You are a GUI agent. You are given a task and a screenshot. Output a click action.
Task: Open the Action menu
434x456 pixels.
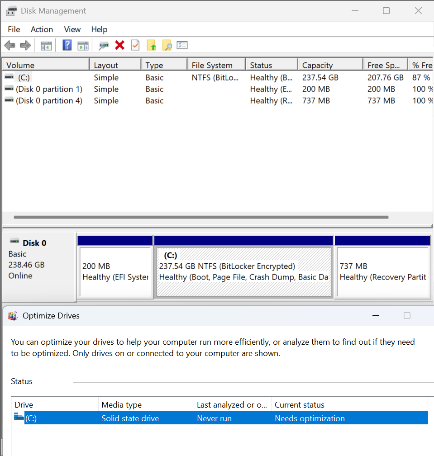tap(42, 29)
